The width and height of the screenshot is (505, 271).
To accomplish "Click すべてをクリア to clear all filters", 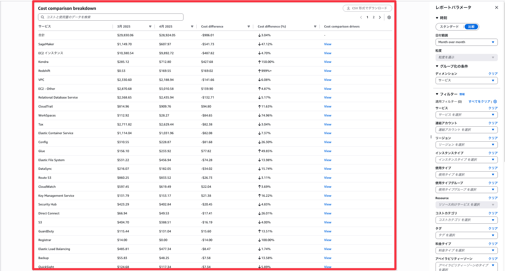I will 479,102.
